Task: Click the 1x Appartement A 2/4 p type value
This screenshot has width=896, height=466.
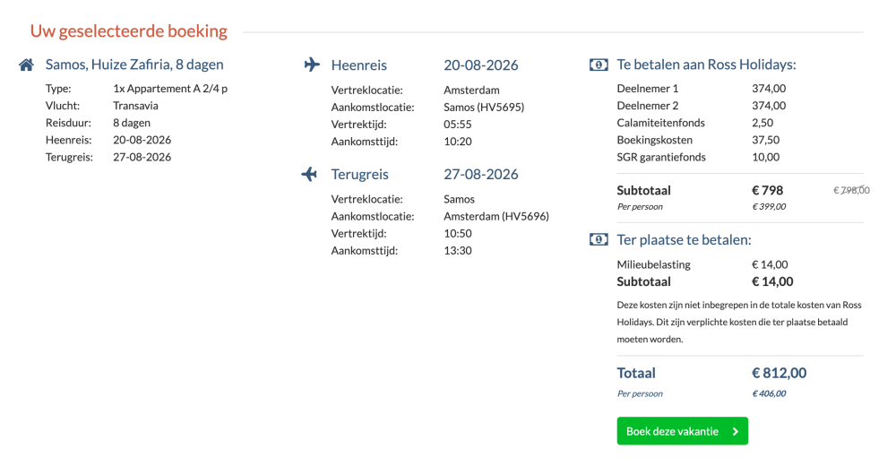Action: coord(170,89)
